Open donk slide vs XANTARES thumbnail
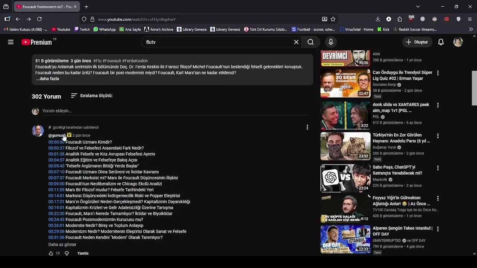Viewport: 477px width, 268px height. [x=345, y=115]
